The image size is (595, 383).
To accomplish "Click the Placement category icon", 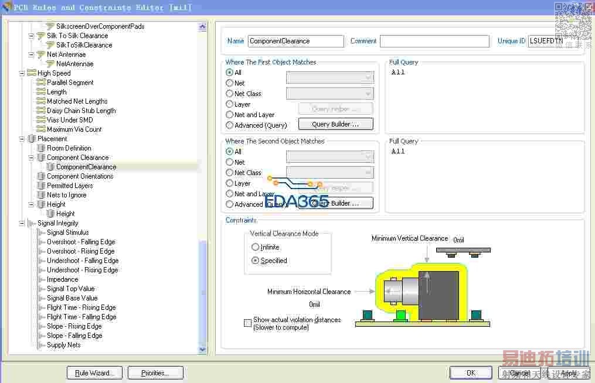I will point(32,139).
